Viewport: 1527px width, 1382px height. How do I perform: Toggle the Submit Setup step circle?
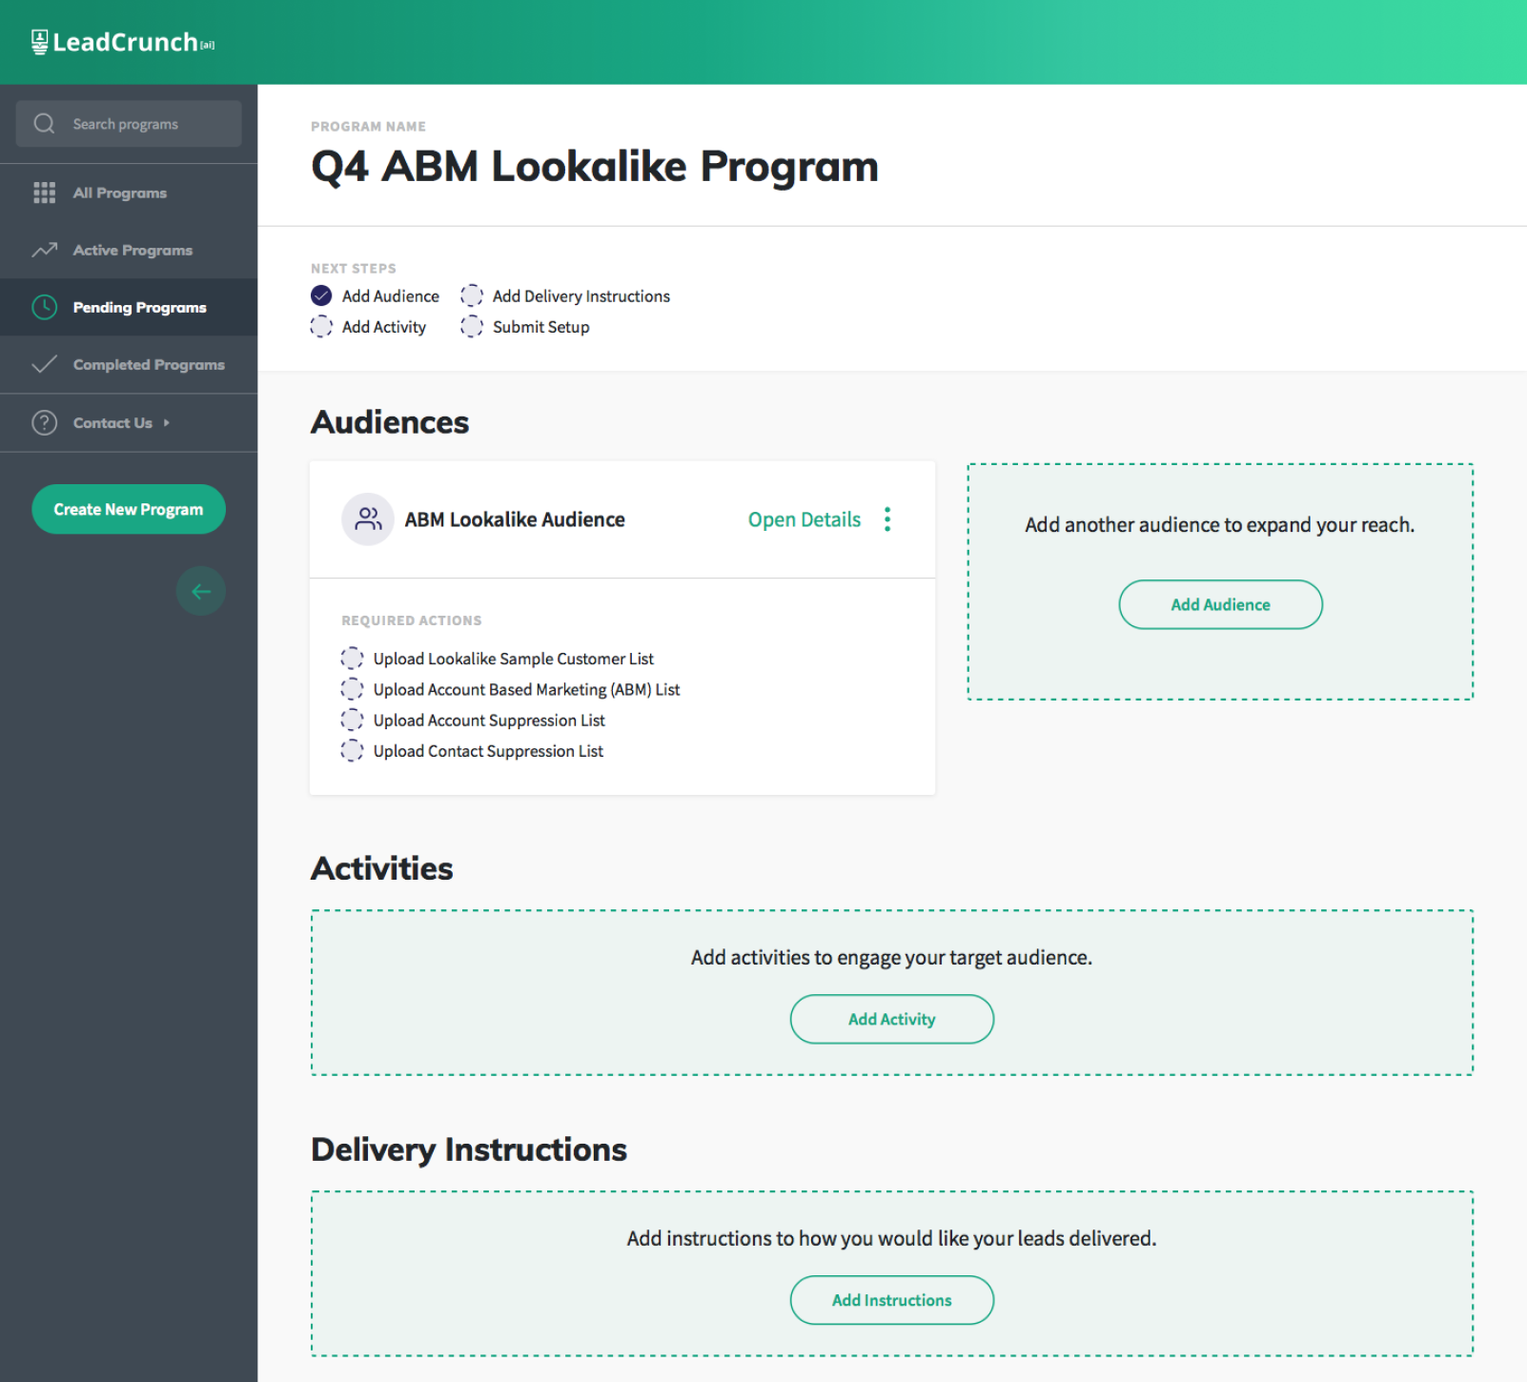pyautogui.click(x=472, y=326)
